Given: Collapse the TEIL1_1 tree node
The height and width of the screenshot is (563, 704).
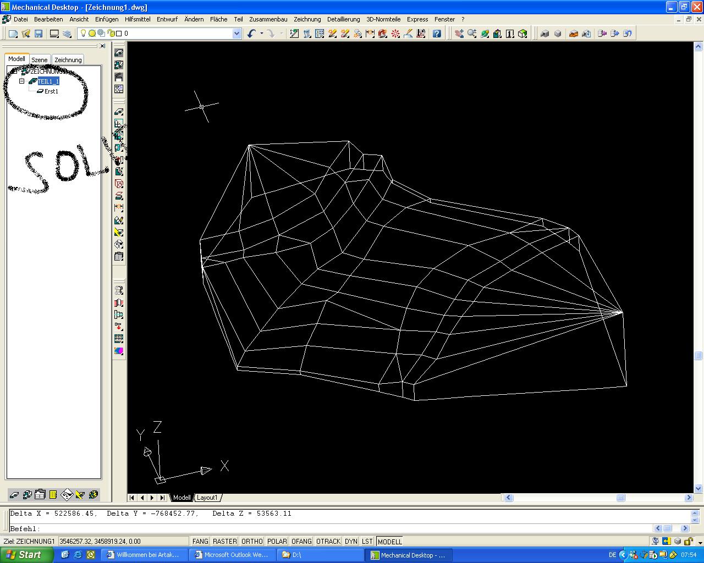Looking at the screenshot, I should click(22, 81).
